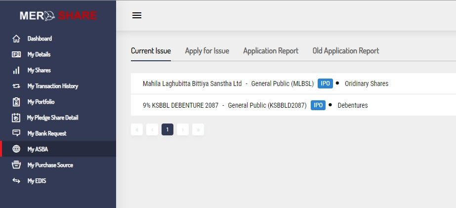Image resolution: width=456 pixels, height=208 pixels.
Task: Click the My ASBA globe icon
Action: (x=16, y=149)
